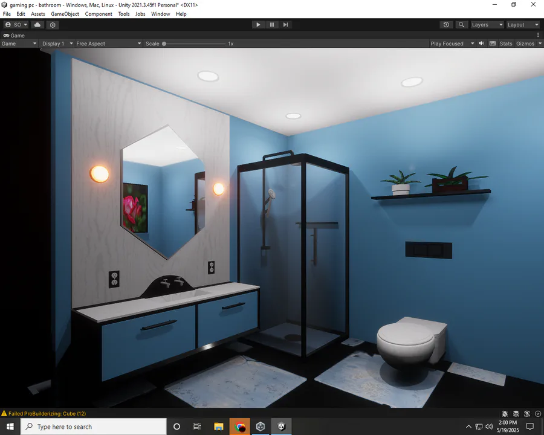
Task: Open File Explorer from the taskbar
Action: (219, 427)
